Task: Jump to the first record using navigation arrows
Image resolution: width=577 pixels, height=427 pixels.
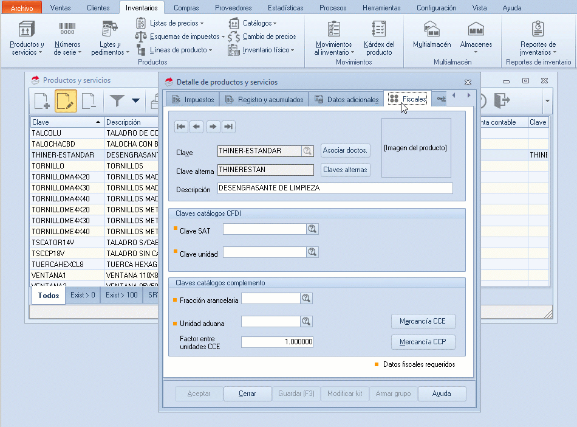Action: tap(180, 127)
